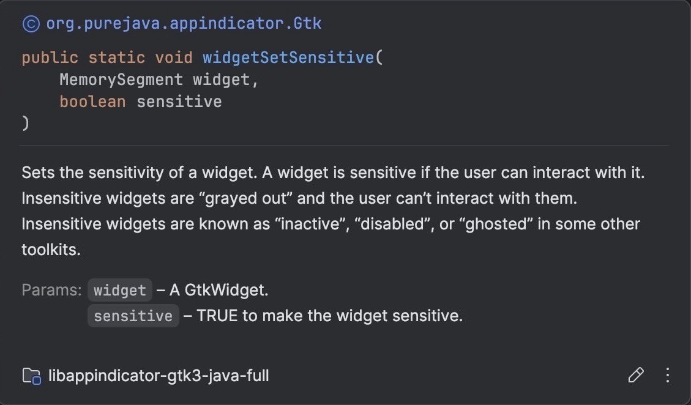Viewport: 691px width, 405px height.
Task: Click the widget parameter name in the signature
Action: point(221,80)
